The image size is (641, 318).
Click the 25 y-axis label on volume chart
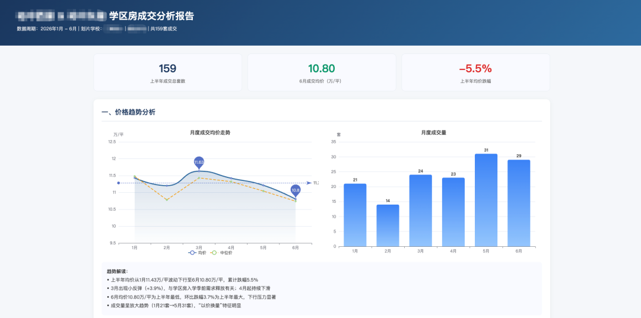click(x=334, y=171)
